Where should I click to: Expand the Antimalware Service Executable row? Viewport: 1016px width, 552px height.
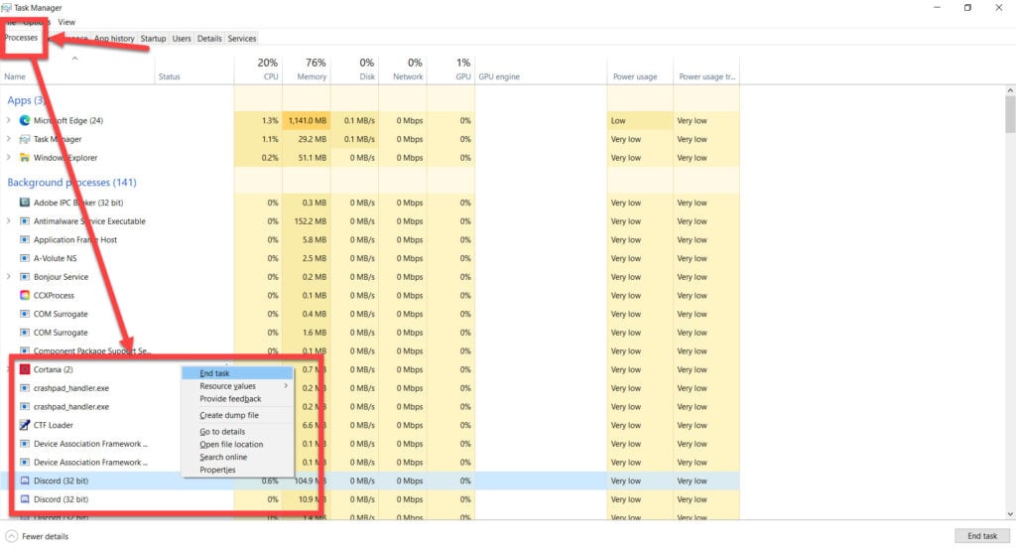(x=8, y=221)
